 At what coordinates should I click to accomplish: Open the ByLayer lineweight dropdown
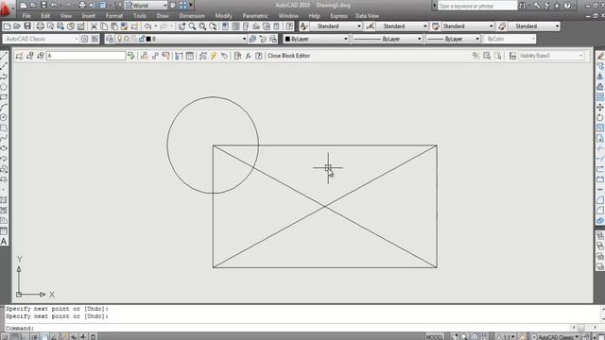(x=454, y=39)
